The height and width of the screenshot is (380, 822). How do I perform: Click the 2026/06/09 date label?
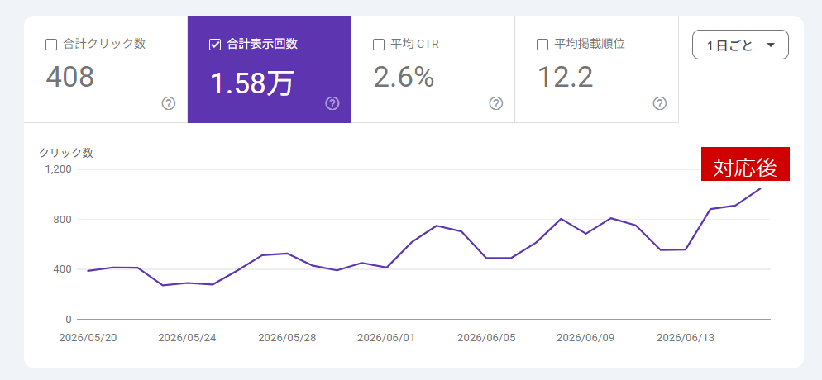(585, 338)
